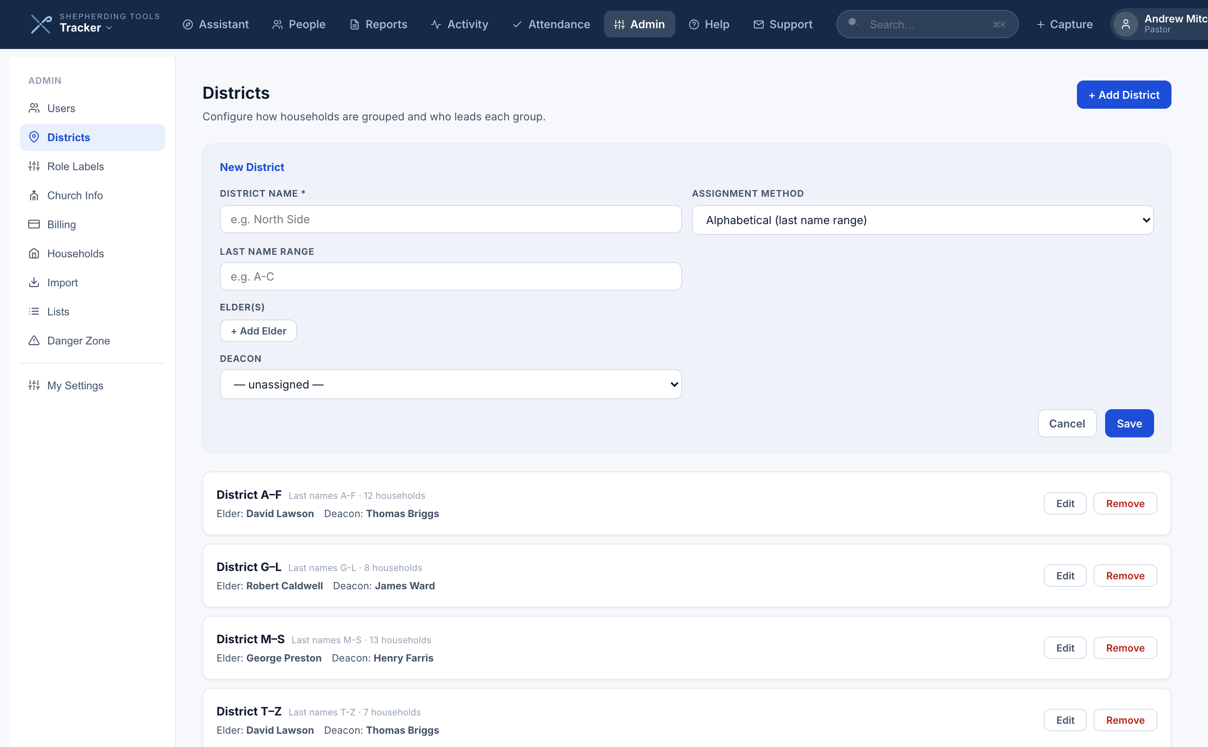Select the Districts sidebar item

[93, 137]
